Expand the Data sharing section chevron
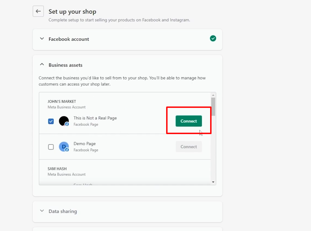The image size is (311, 231). [42, 211]
